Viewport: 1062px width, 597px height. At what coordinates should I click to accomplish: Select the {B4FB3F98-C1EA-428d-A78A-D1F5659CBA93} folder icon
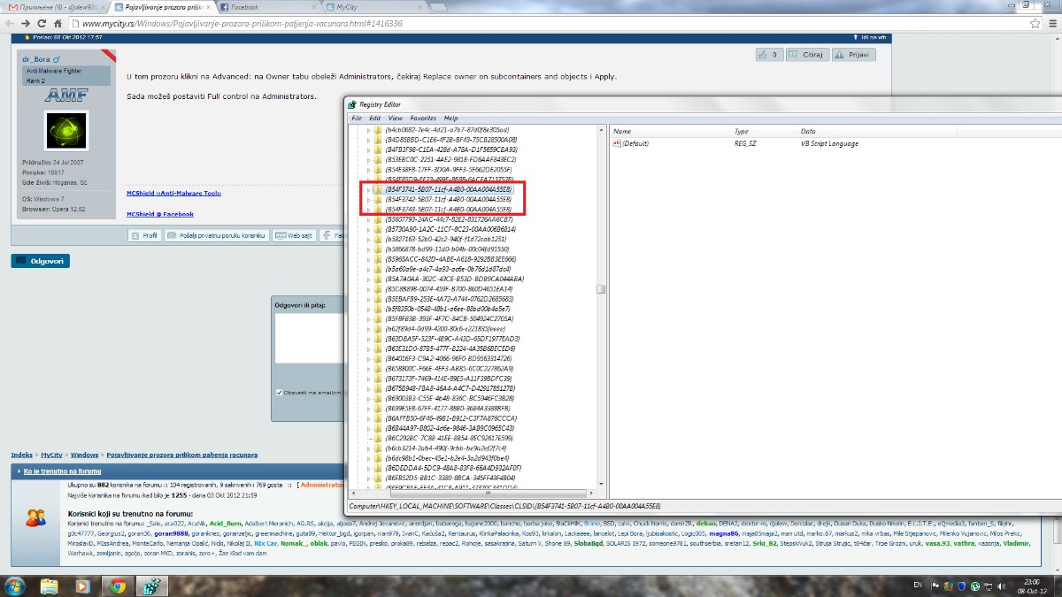click(x=378, y=149)
